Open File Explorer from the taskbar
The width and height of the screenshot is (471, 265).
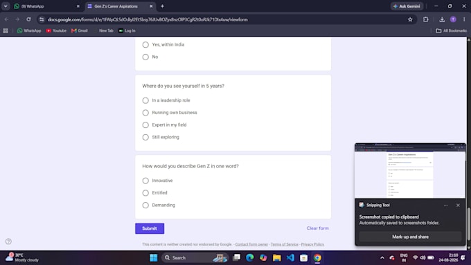pos(276,257)
